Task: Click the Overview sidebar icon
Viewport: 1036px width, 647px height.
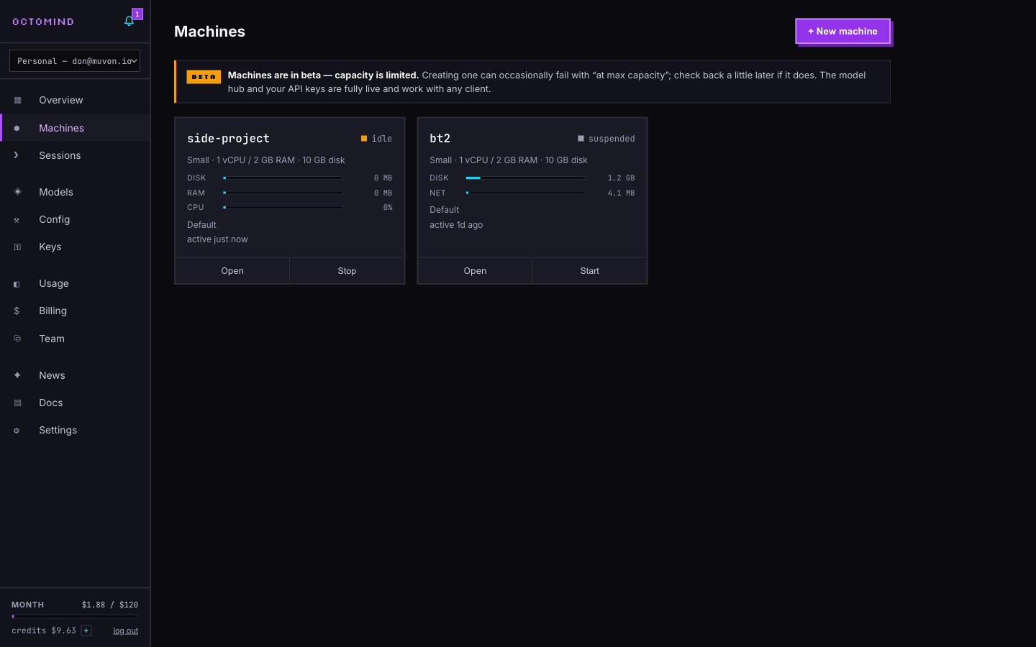Action: tap(17, 100)
